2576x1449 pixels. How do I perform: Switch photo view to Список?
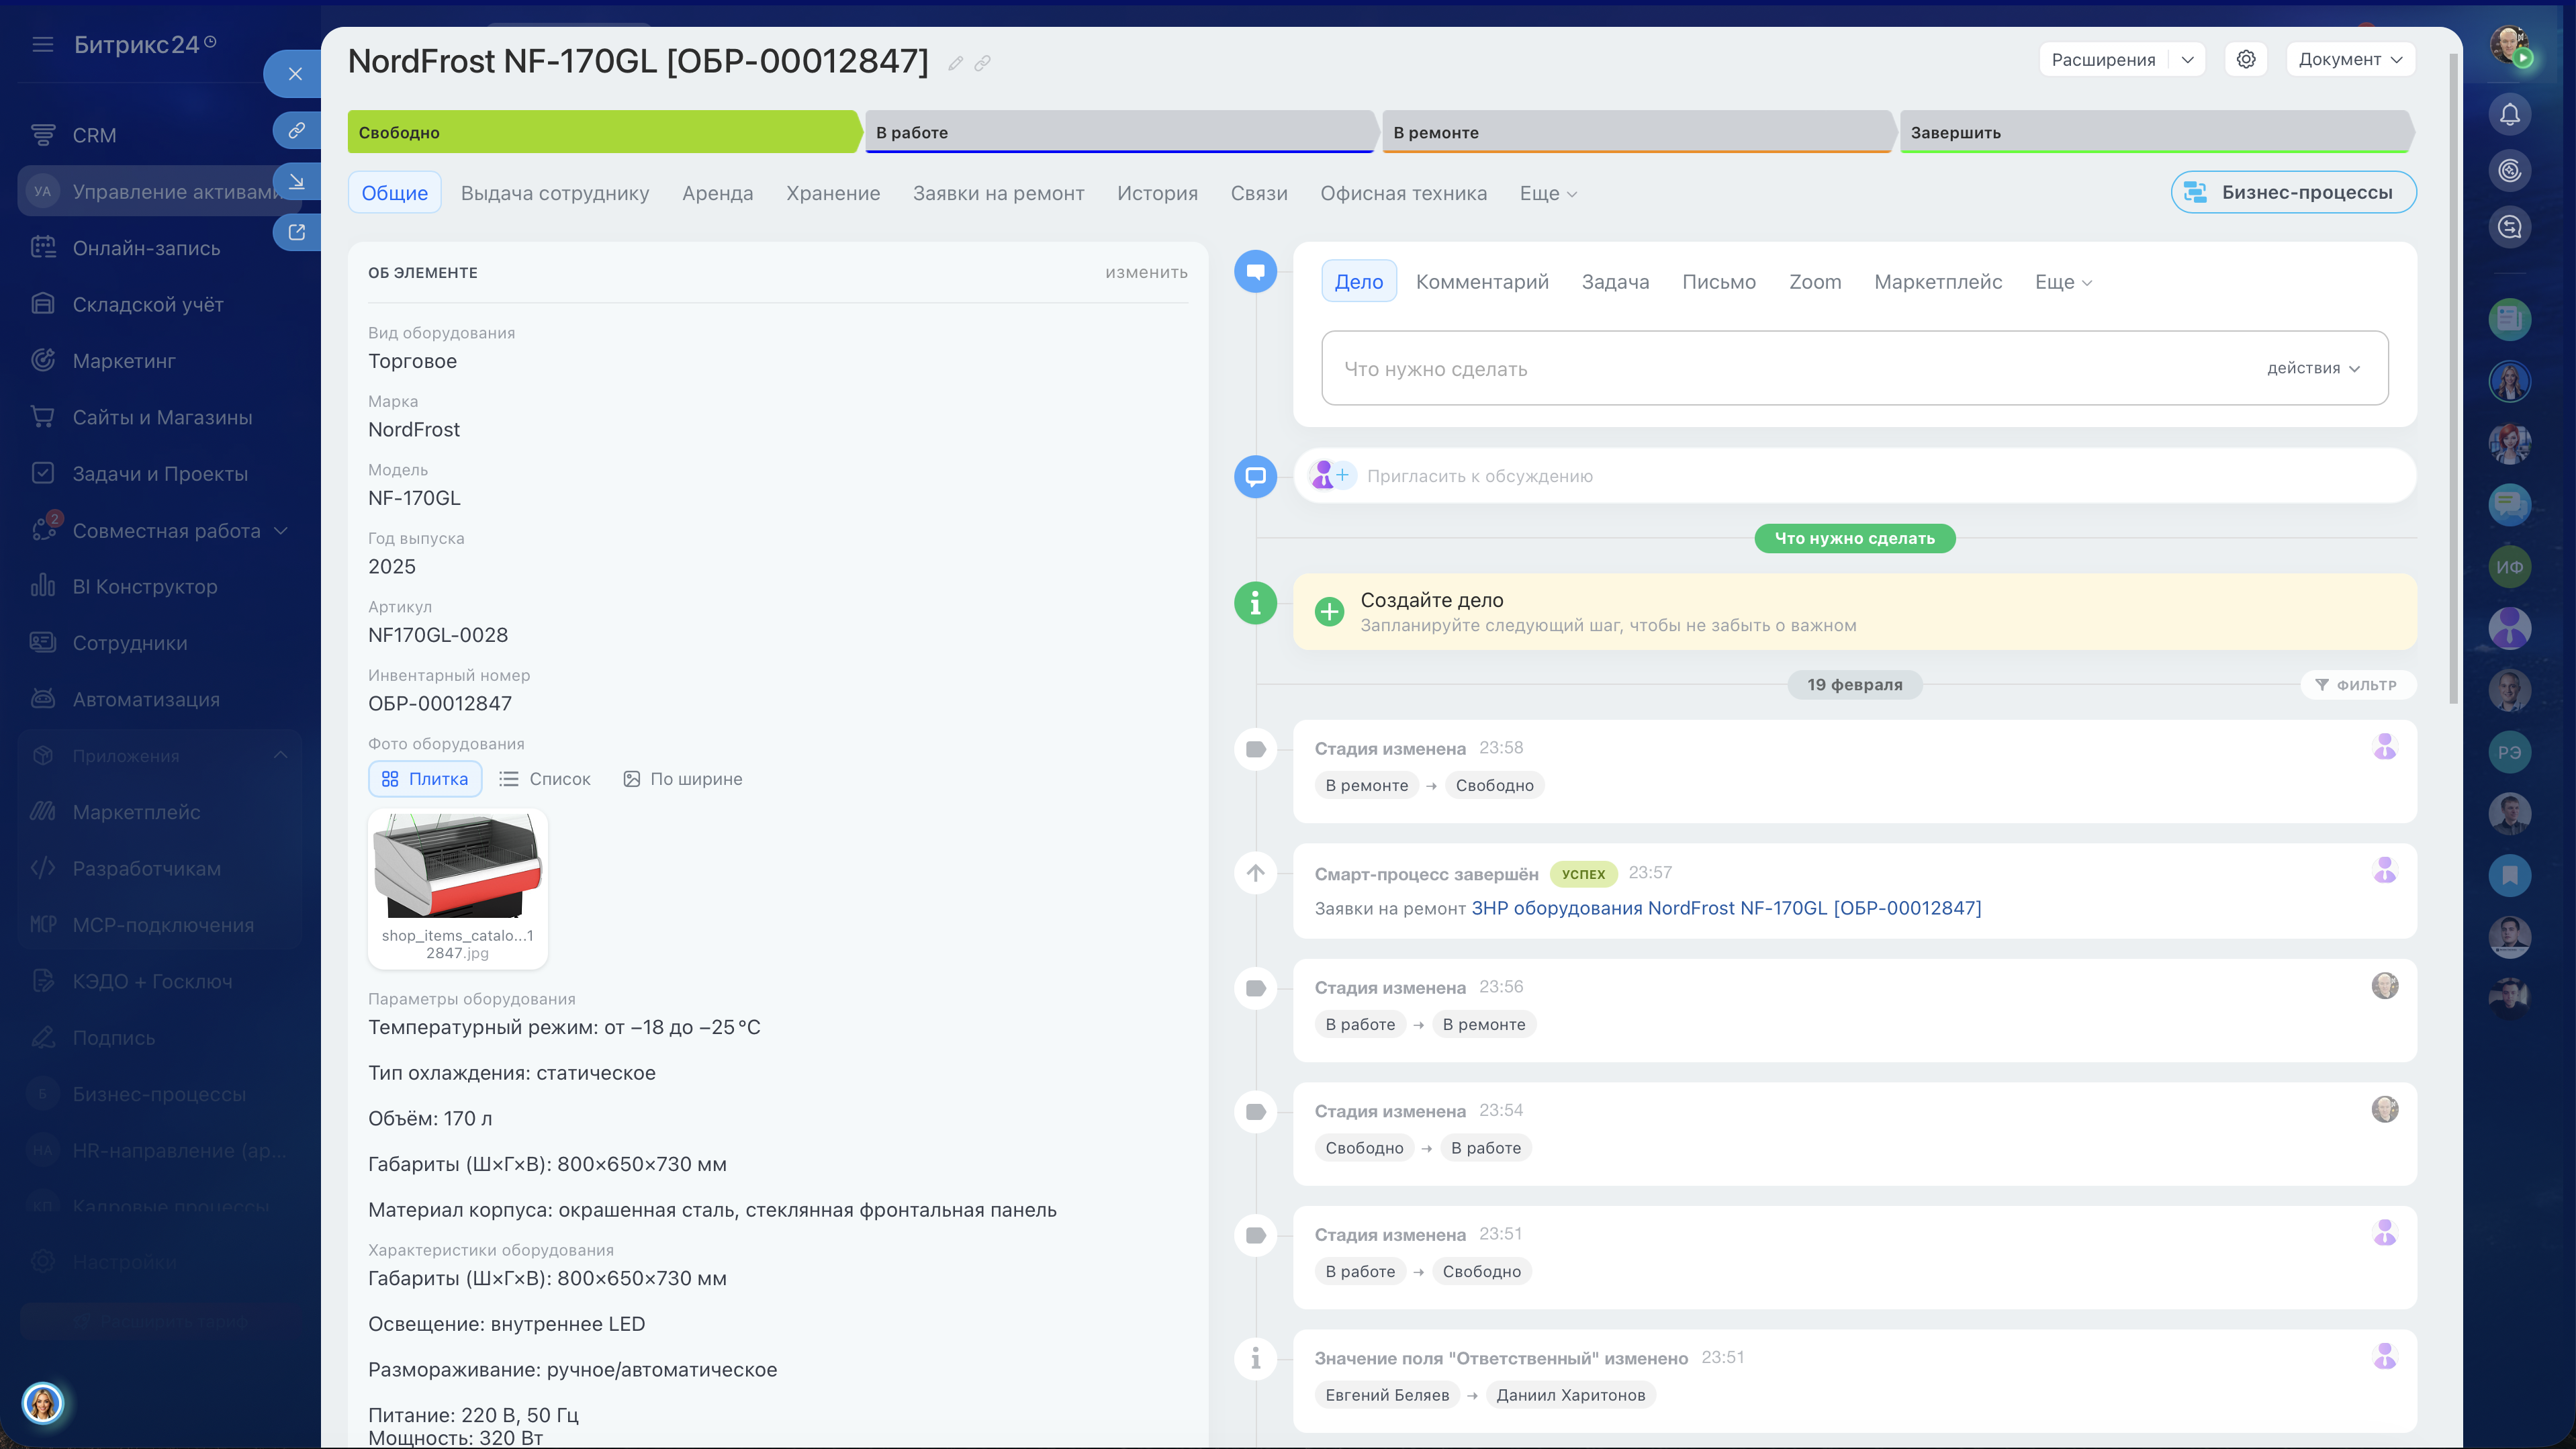click(x=545, y=779)
